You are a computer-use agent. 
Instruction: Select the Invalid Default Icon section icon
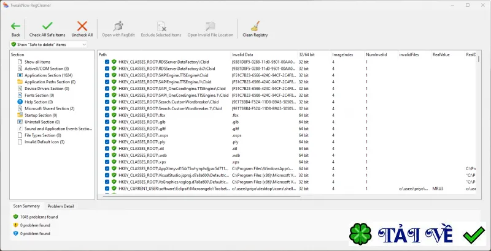tap(20, 142)
